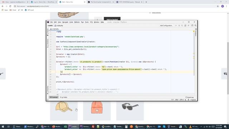Click the Run icon in PhpStorm toolbar

click(176, 25)
